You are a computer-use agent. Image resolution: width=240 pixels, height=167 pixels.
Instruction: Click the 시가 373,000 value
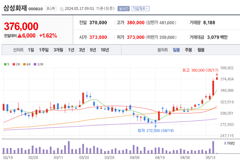[98, 37]
